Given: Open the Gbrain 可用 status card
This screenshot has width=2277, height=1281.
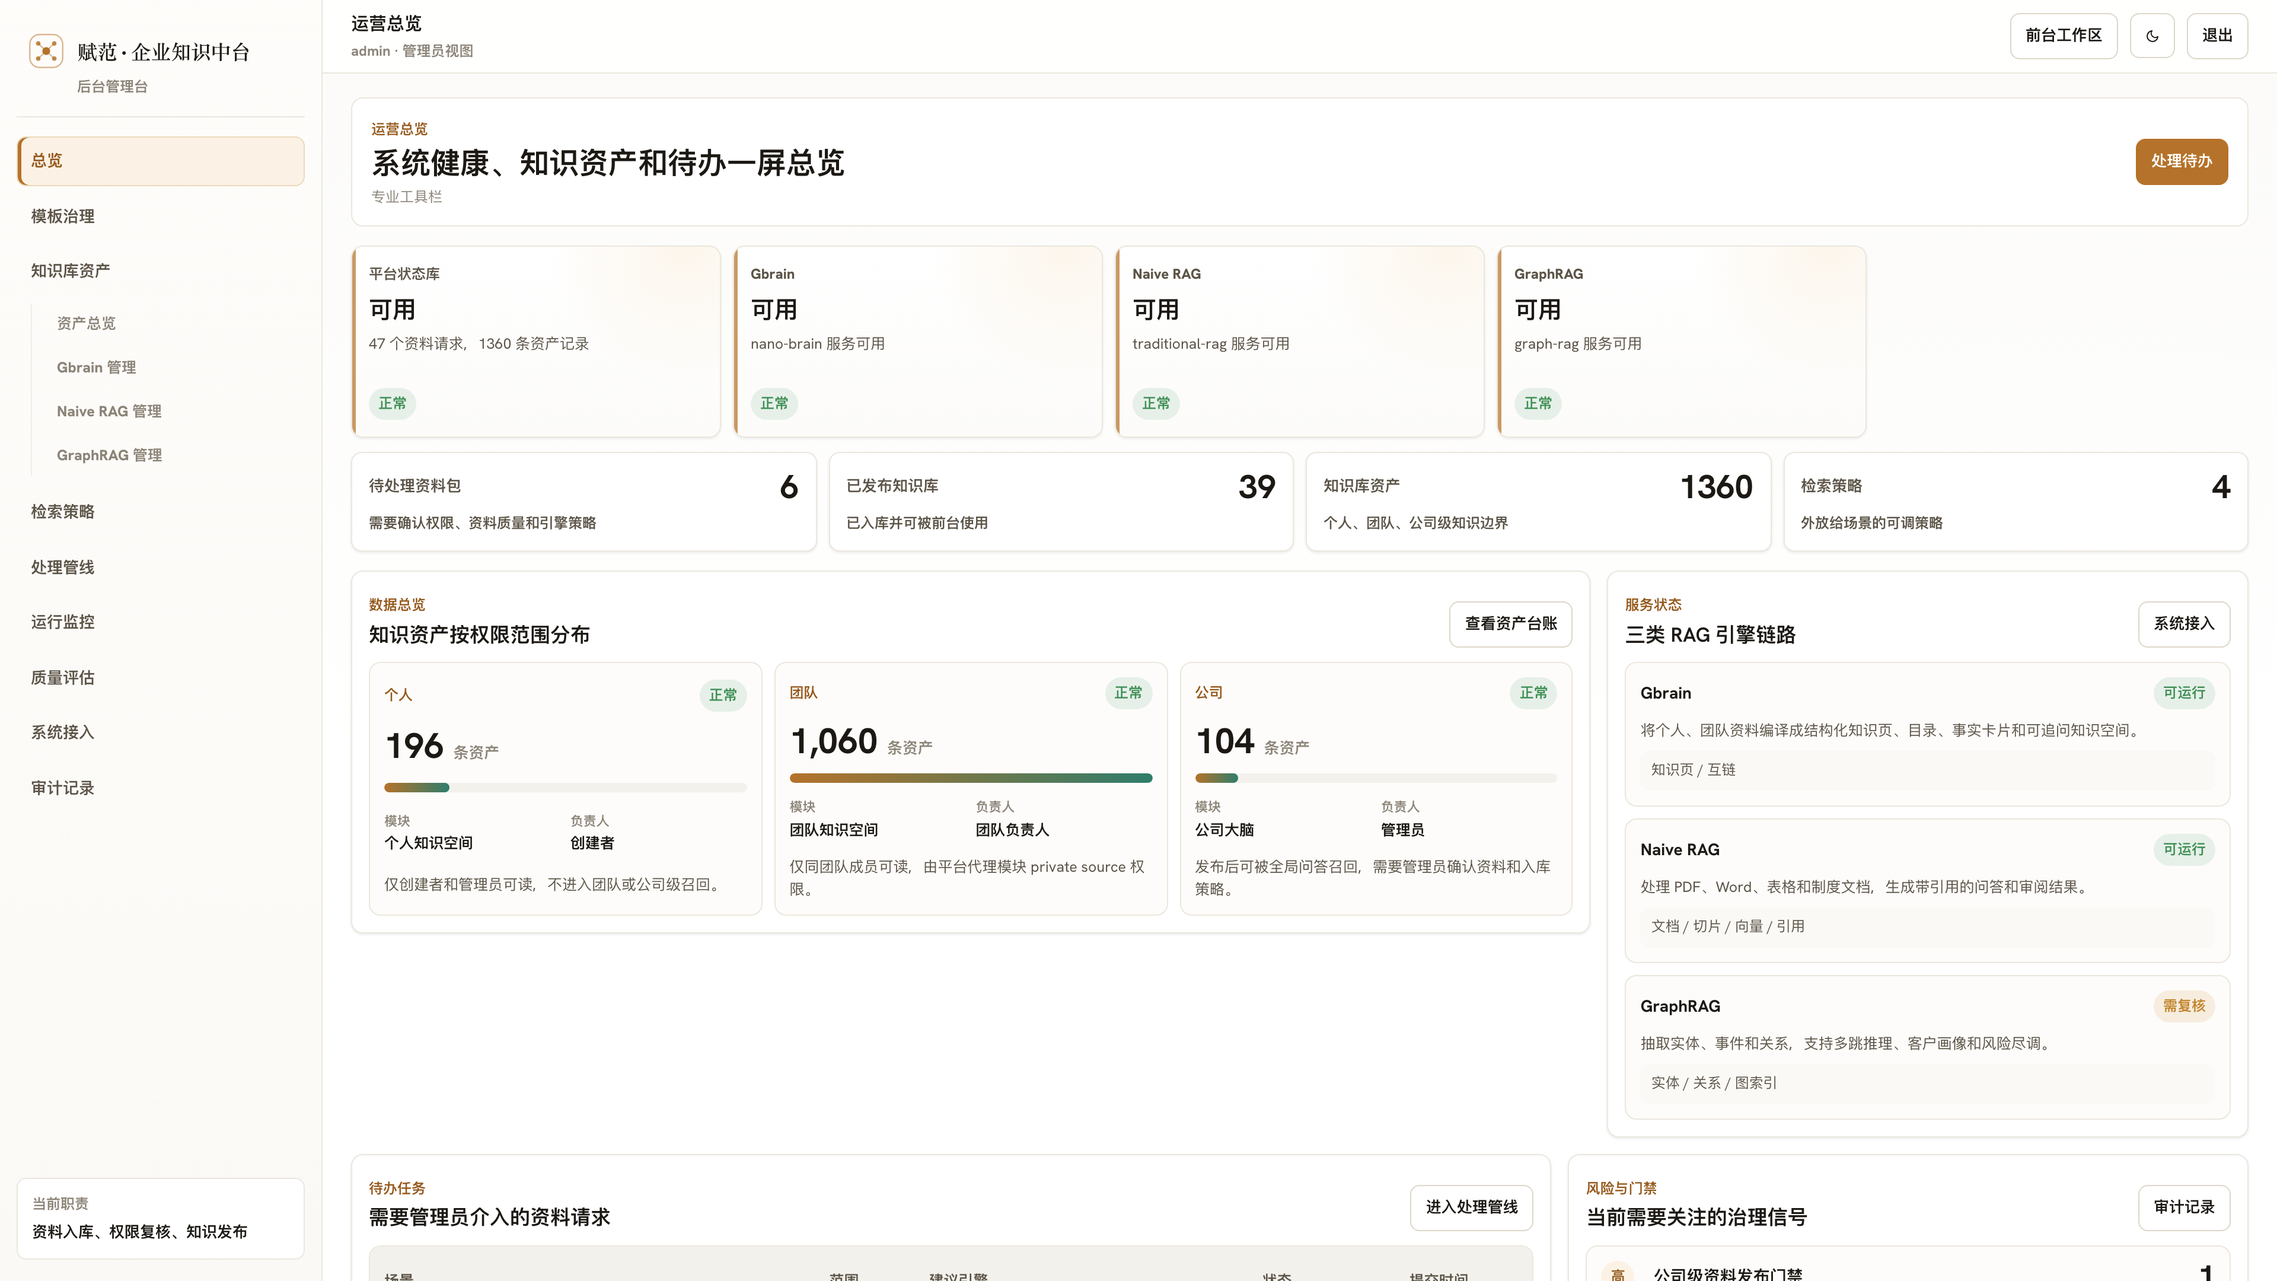Looking at the screenshot, I should point(919,341).
